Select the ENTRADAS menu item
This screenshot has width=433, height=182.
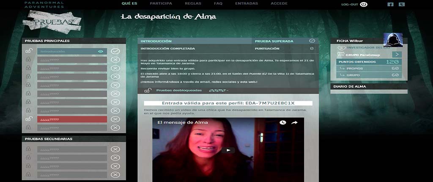[247, 3]
